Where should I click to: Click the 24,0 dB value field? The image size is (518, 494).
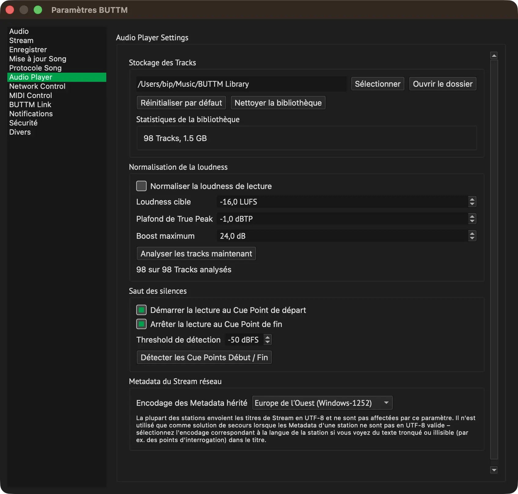342,236
